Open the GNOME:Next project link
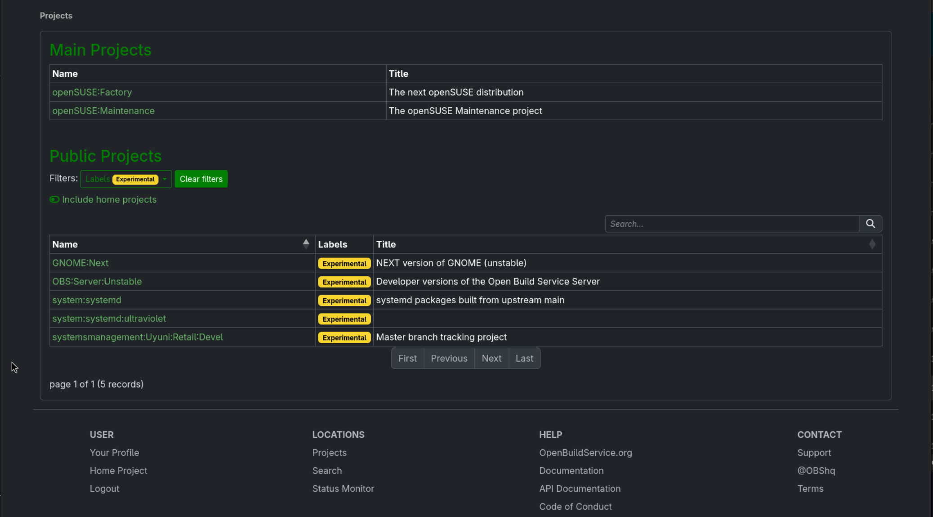The height and width of the screenshot is (517, 933). 80,263
